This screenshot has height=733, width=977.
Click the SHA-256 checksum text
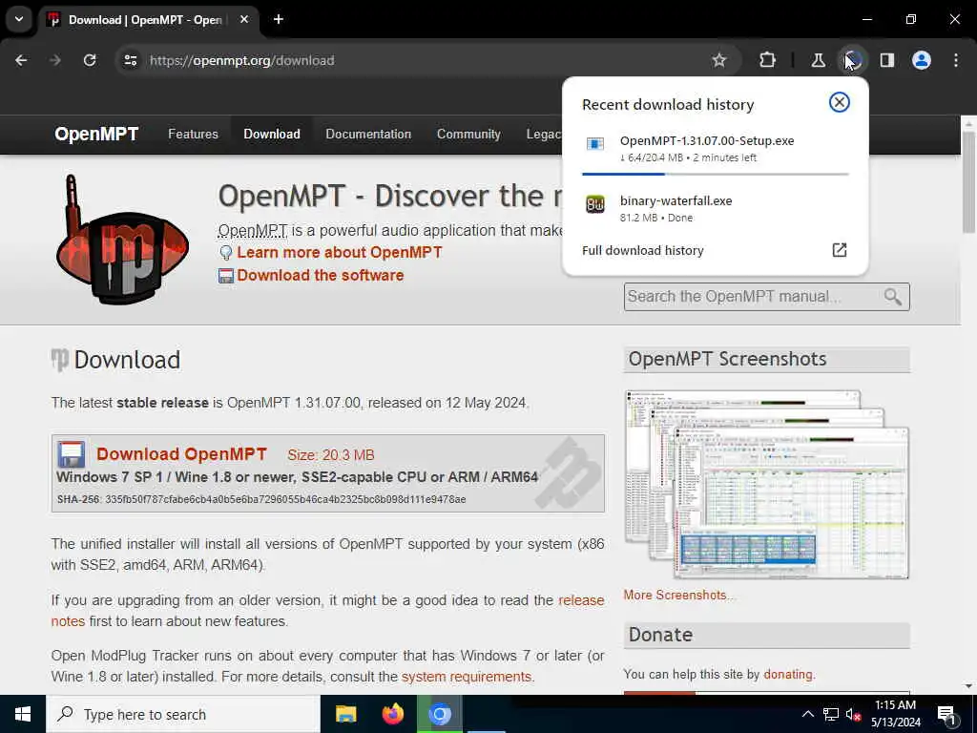coord(261,499)
